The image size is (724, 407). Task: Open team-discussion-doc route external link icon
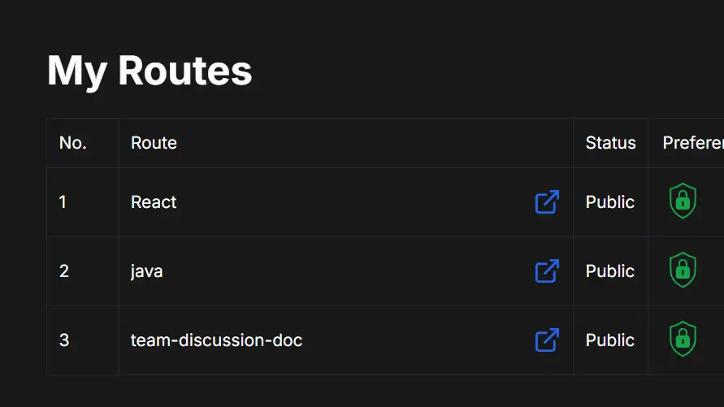547,340
